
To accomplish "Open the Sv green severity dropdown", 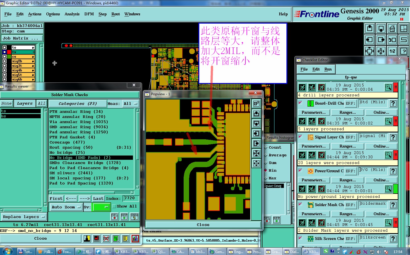I will pos(102,207).
